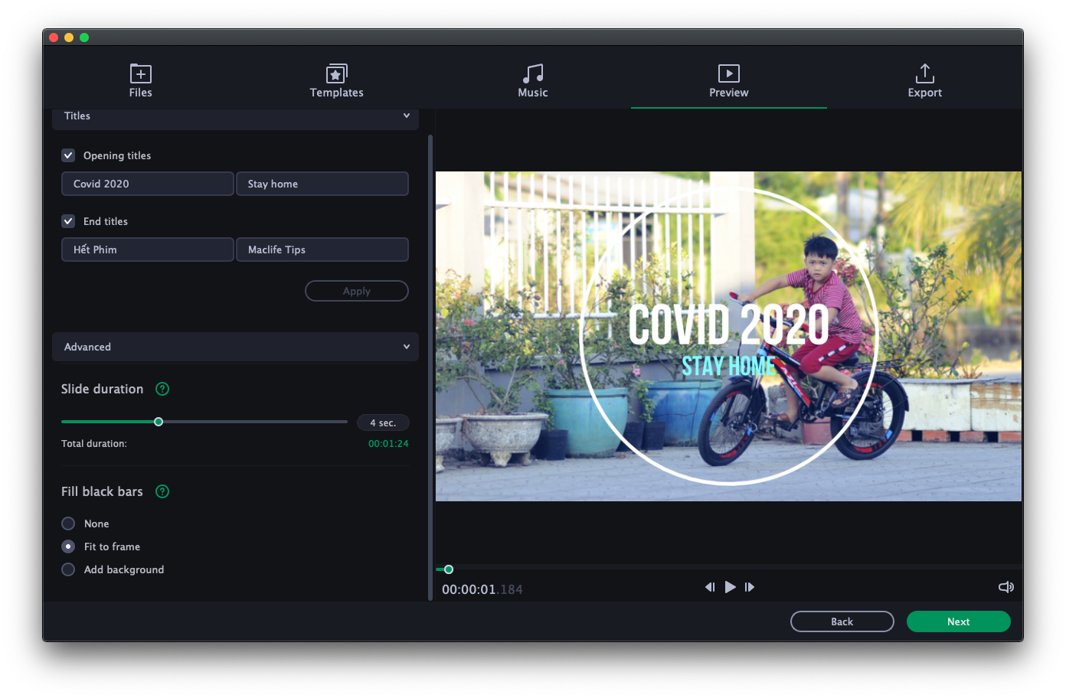Select the Add background option

click(x=67, y=569)
